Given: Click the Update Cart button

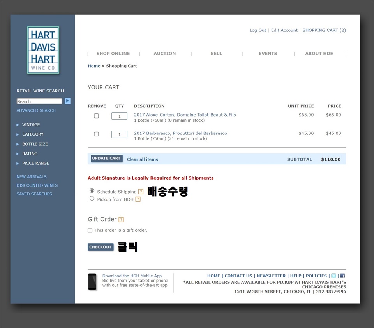Looking at the screenshot, I should [106, 159].
